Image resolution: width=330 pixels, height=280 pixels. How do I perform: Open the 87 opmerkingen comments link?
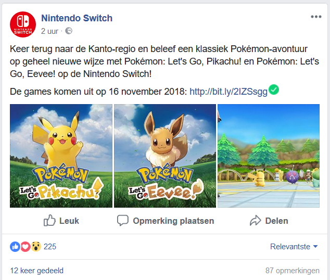pyautogui.click(x=291, y=271)
